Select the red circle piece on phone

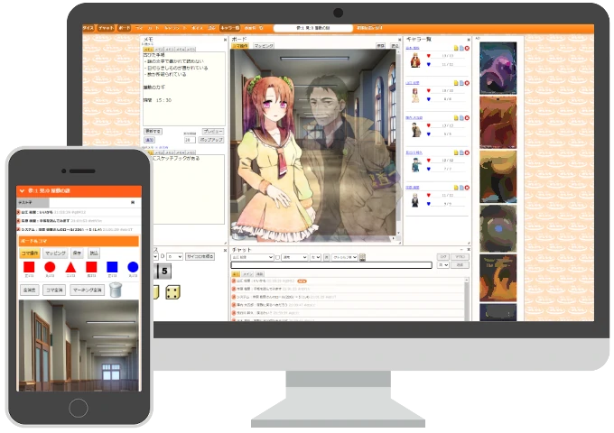50,267
